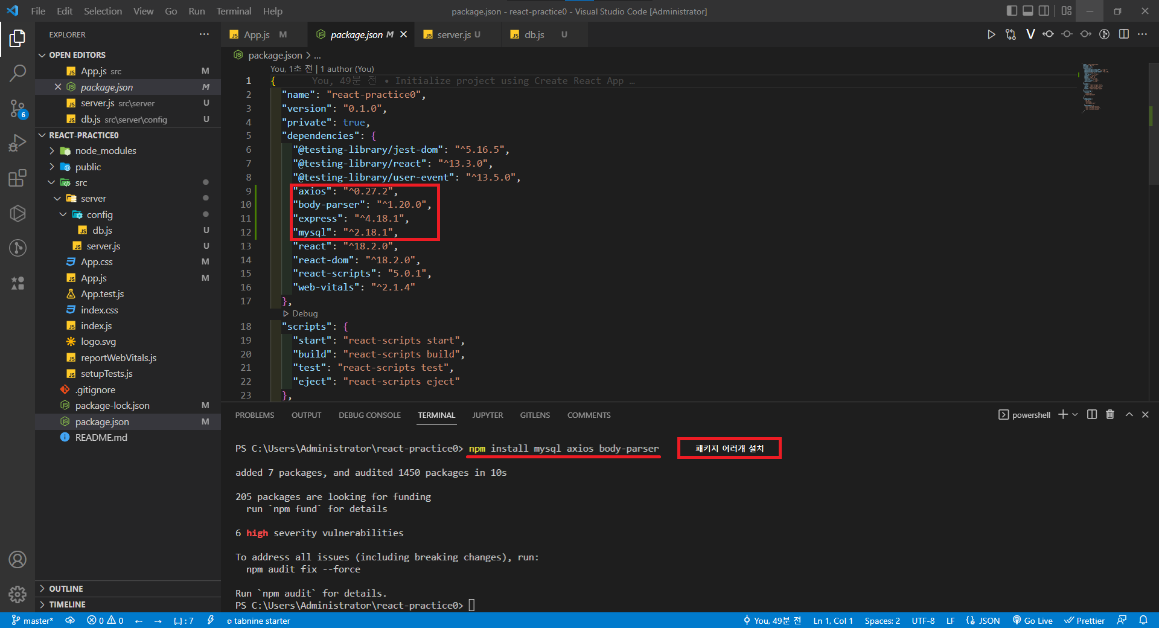Screen dimensions: 1159x628
Task: Open the GITLENS panel tab
Action: pos(535,415)
